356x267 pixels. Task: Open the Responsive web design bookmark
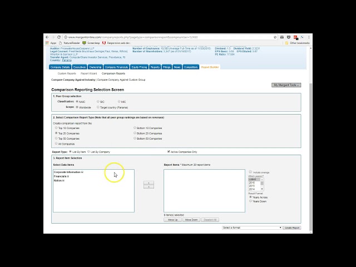point(116,43)
